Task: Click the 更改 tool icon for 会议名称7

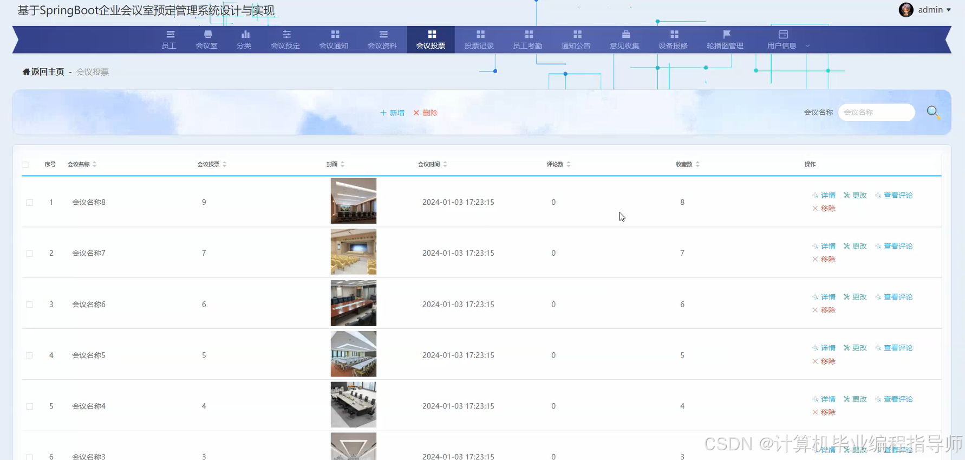Action: tap(846, 246)
